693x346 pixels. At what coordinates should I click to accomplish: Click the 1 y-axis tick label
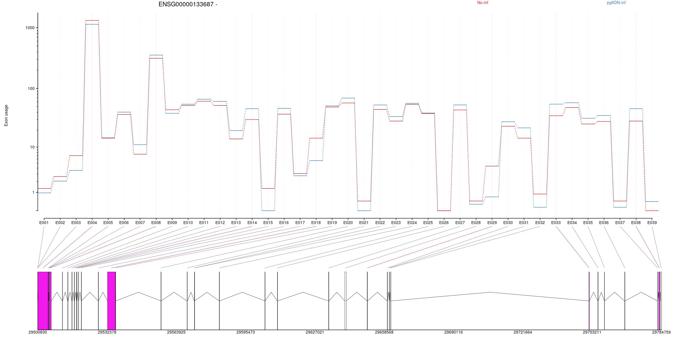[x=33, y=192]
